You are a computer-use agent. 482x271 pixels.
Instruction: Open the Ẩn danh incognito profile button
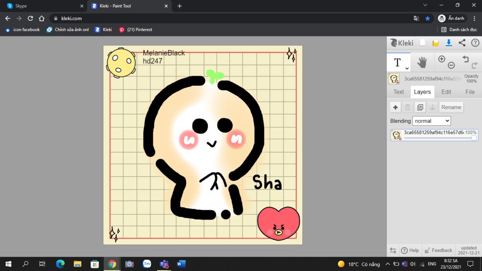coord(451,18)
